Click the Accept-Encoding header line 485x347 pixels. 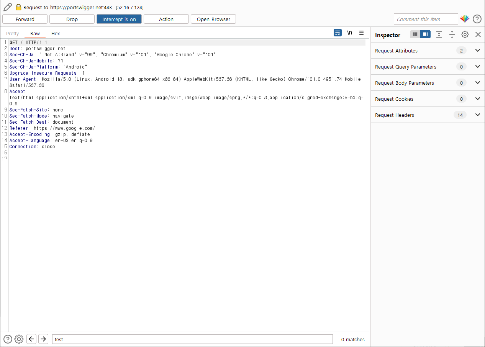click(50, 134)
